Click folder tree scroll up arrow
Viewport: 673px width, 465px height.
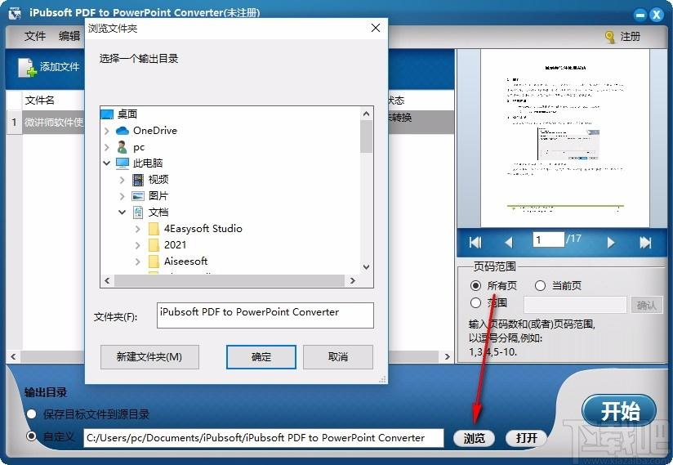(366, 114)
